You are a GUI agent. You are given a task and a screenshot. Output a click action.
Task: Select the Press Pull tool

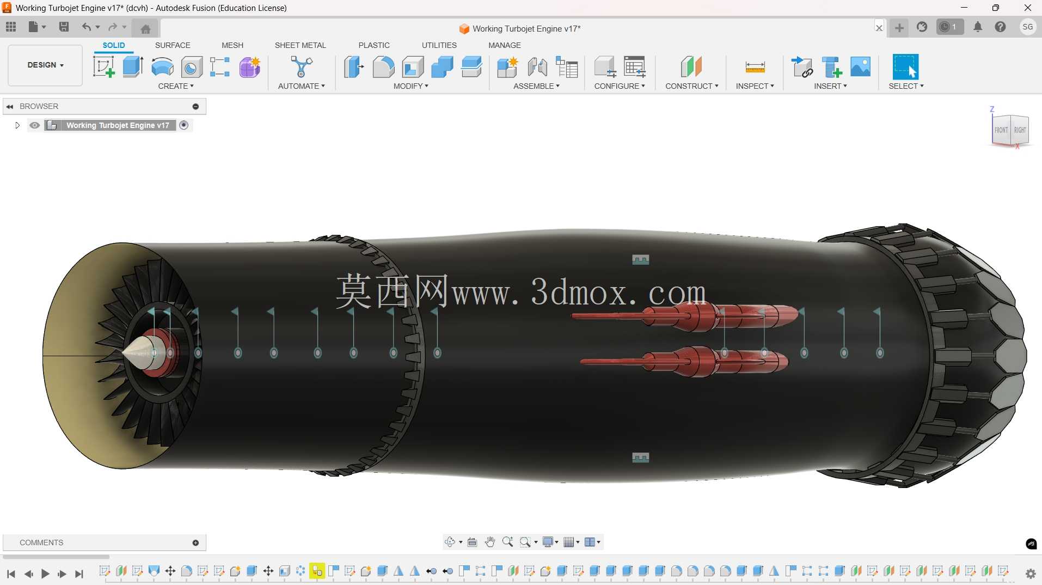coord(354,67)
